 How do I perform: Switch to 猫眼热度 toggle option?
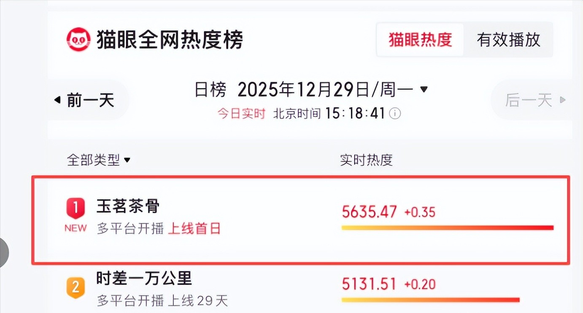click(x=420, y=40)
